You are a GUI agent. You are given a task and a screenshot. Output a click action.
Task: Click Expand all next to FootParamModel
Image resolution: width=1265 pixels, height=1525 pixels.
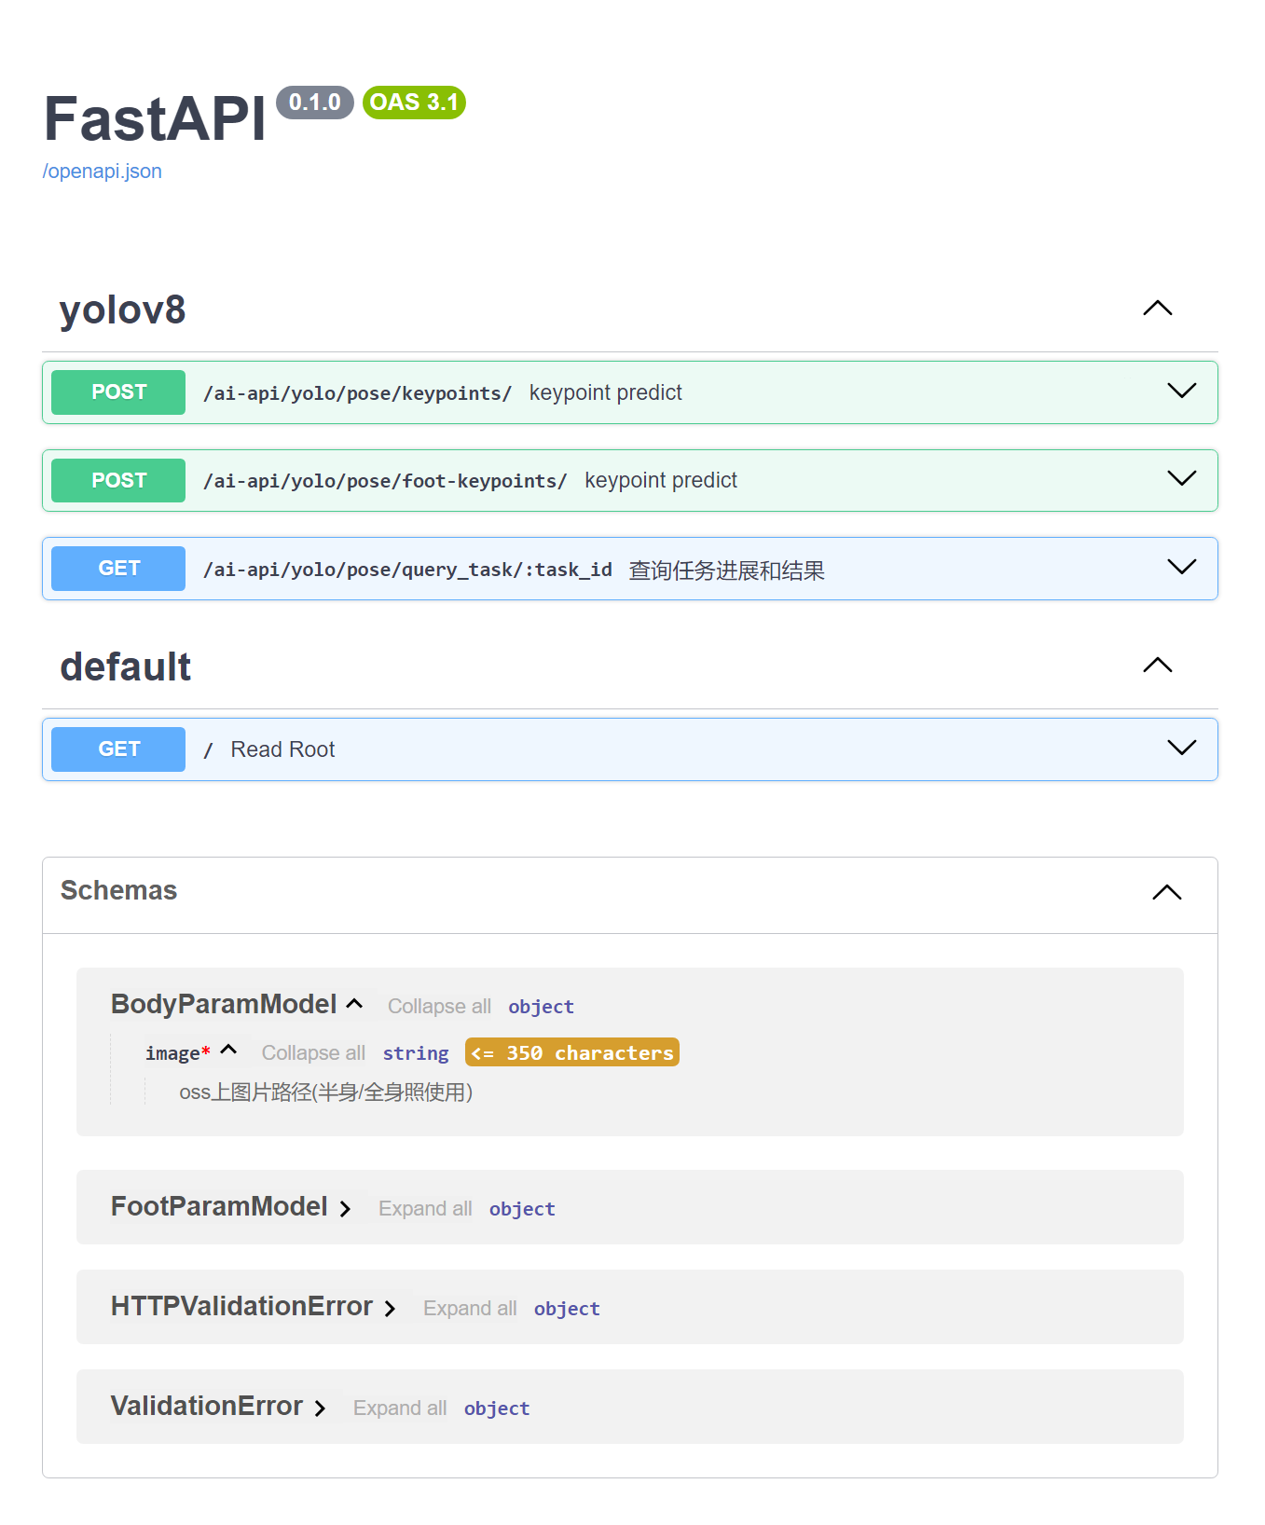[x=425, y=1209]
